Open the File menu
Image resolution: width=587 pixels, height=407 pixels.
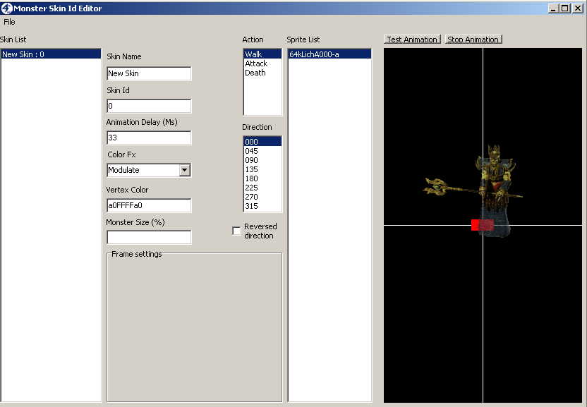pyautogui.click(x=9, y=22)
